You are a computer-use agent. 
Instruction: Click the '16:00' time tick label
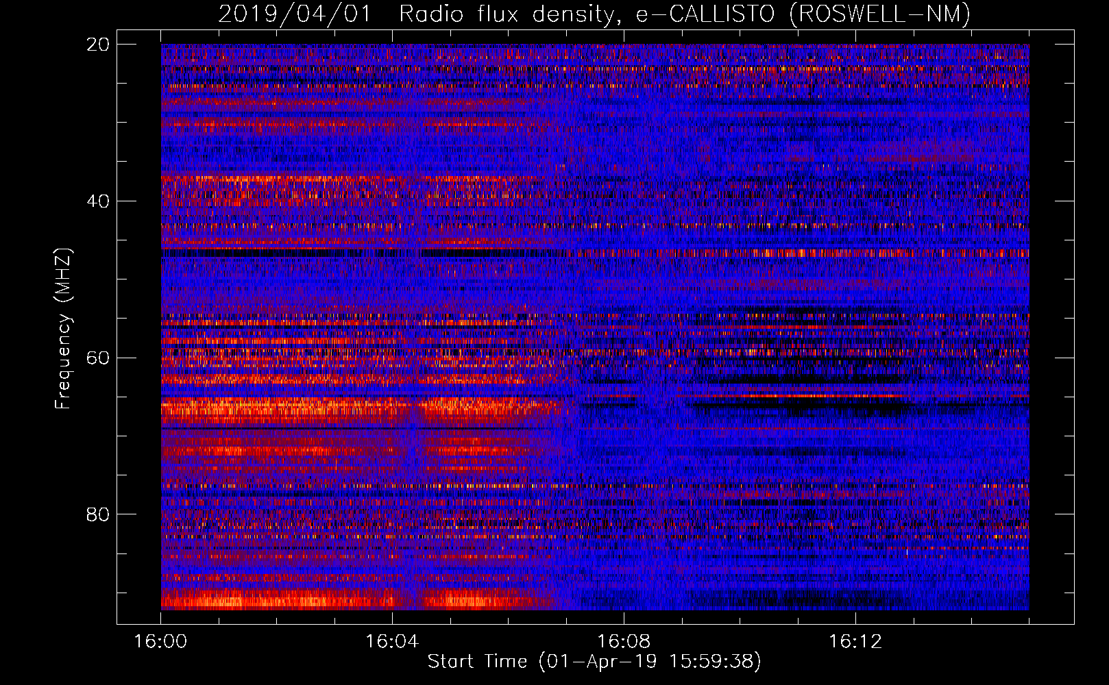pyautogui.click(x=160, y=642)
